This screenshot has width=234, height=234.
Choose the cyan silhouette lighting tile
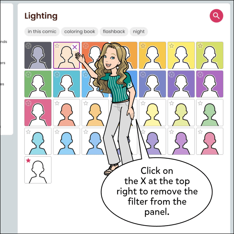point(38,141)
